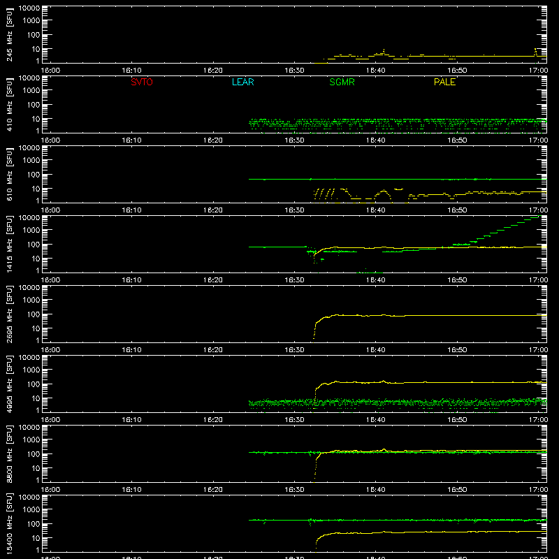The image size is (559, 559).
Task: Select the 1415 MHz [SFU] axis label
Action: (x=9, y=245)
